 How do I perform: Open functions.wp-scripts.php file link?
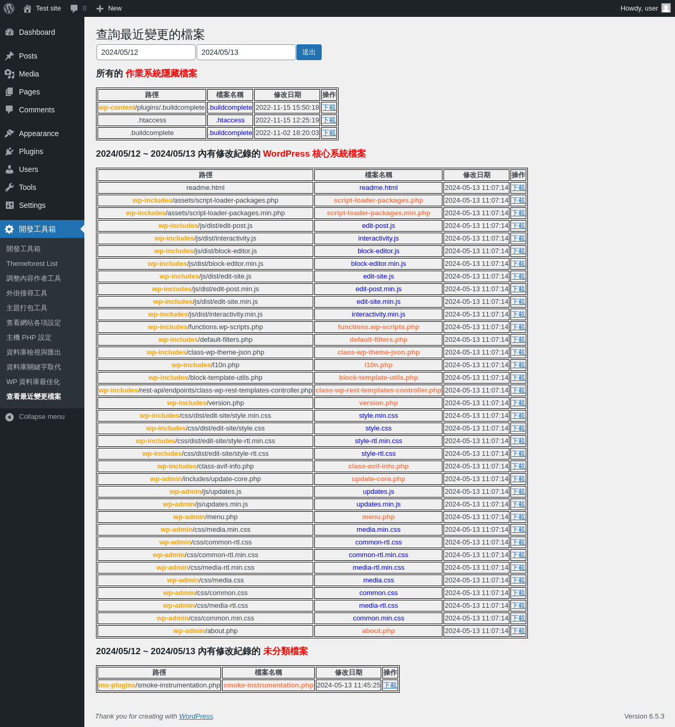(x=379, y=327)
